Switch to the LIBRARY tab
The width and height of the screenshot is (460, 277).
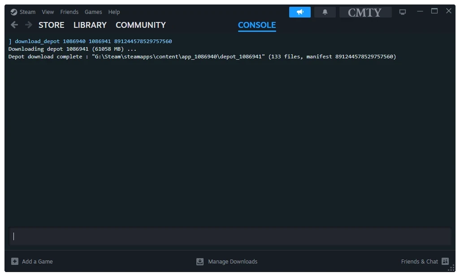(x=90, y=25)
